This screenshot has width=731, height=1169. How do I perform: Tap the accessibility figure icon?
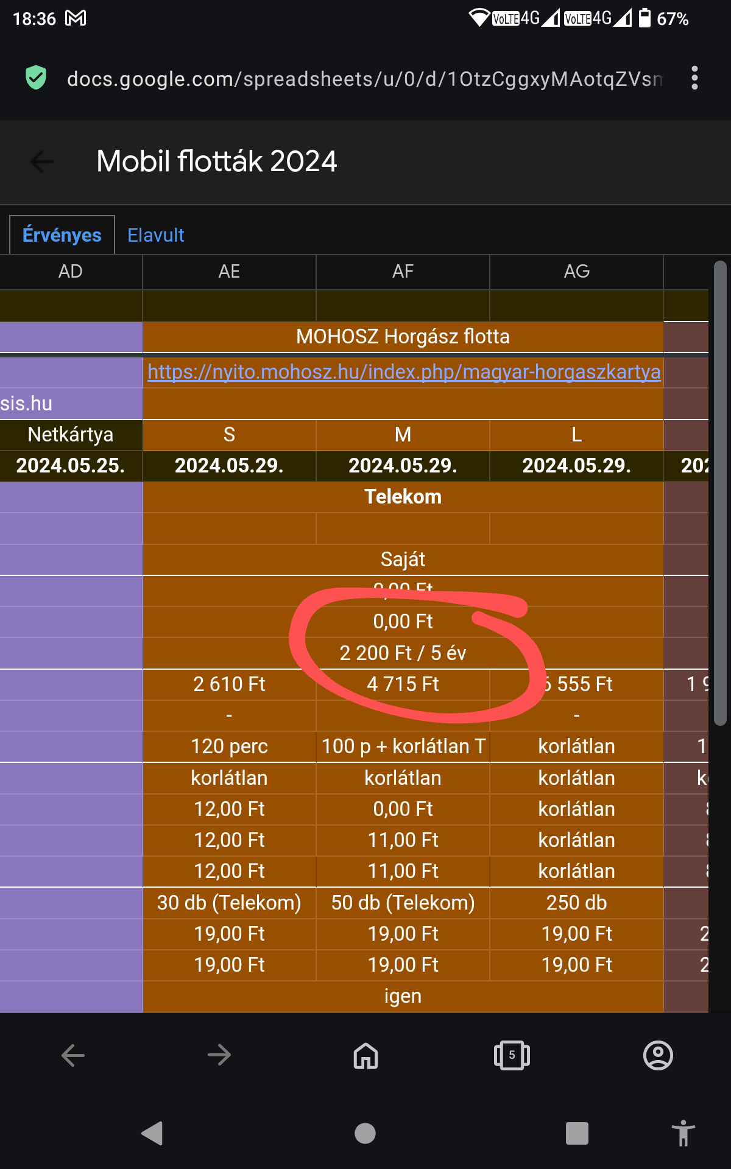683,1133
